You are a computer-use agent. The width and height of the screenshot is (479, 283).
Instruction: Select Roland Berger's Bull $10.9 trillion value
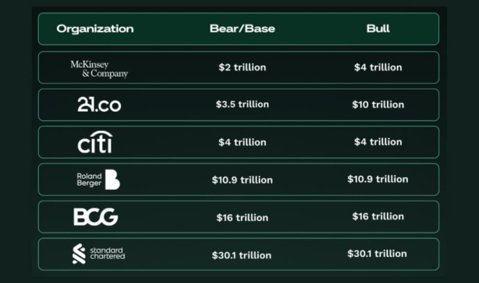pos(378,179)
